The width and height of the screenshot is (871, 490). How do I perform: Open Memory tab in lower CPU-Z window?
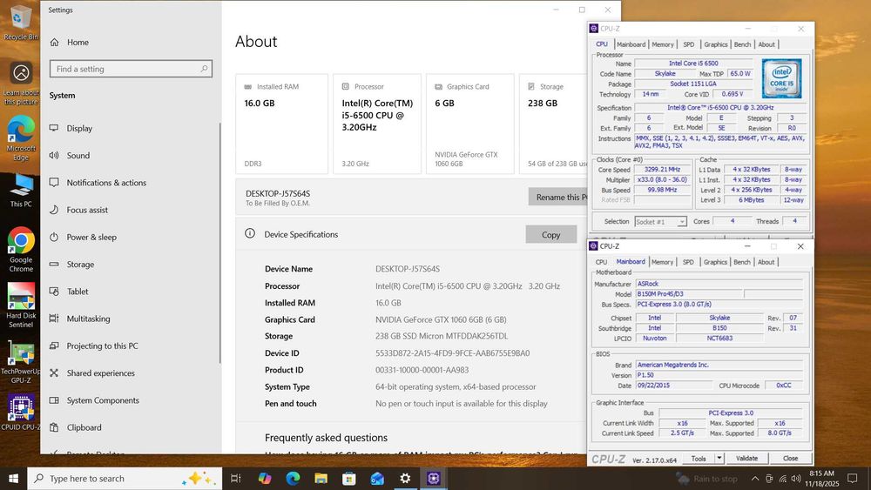pyautogui.click(x=662, y=262)
